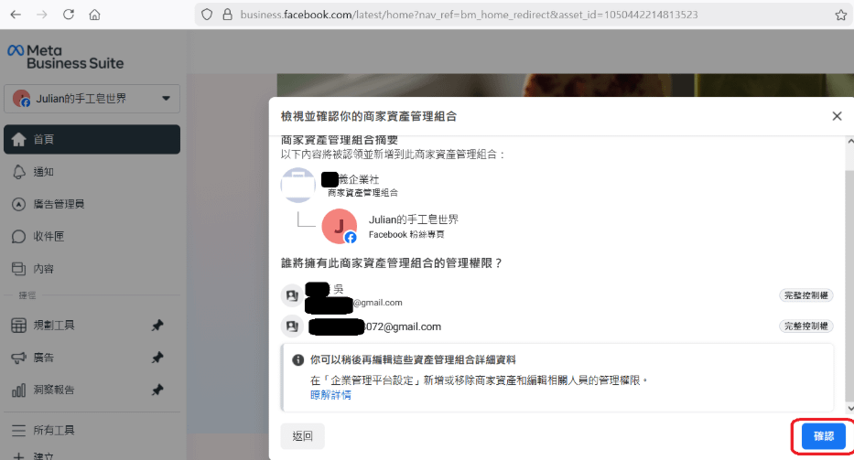Screen dimensions: 854x460
Task: Bookmark this page with the star icon
Action: click(840, 15)
